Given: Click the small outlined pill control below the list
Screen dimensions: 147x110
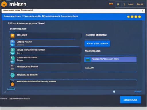Looking at the screenshot, I should (11, 89).
